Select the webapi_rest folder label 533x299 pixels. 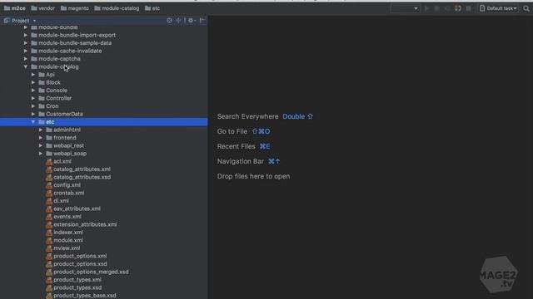tap(68, 145)
